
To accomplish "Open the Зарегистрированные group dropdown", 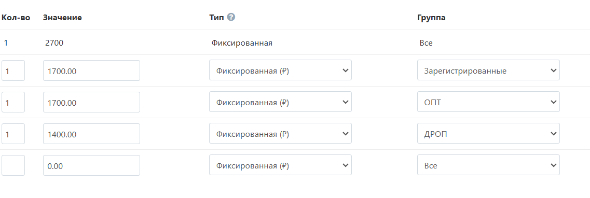I will point(488,70).
